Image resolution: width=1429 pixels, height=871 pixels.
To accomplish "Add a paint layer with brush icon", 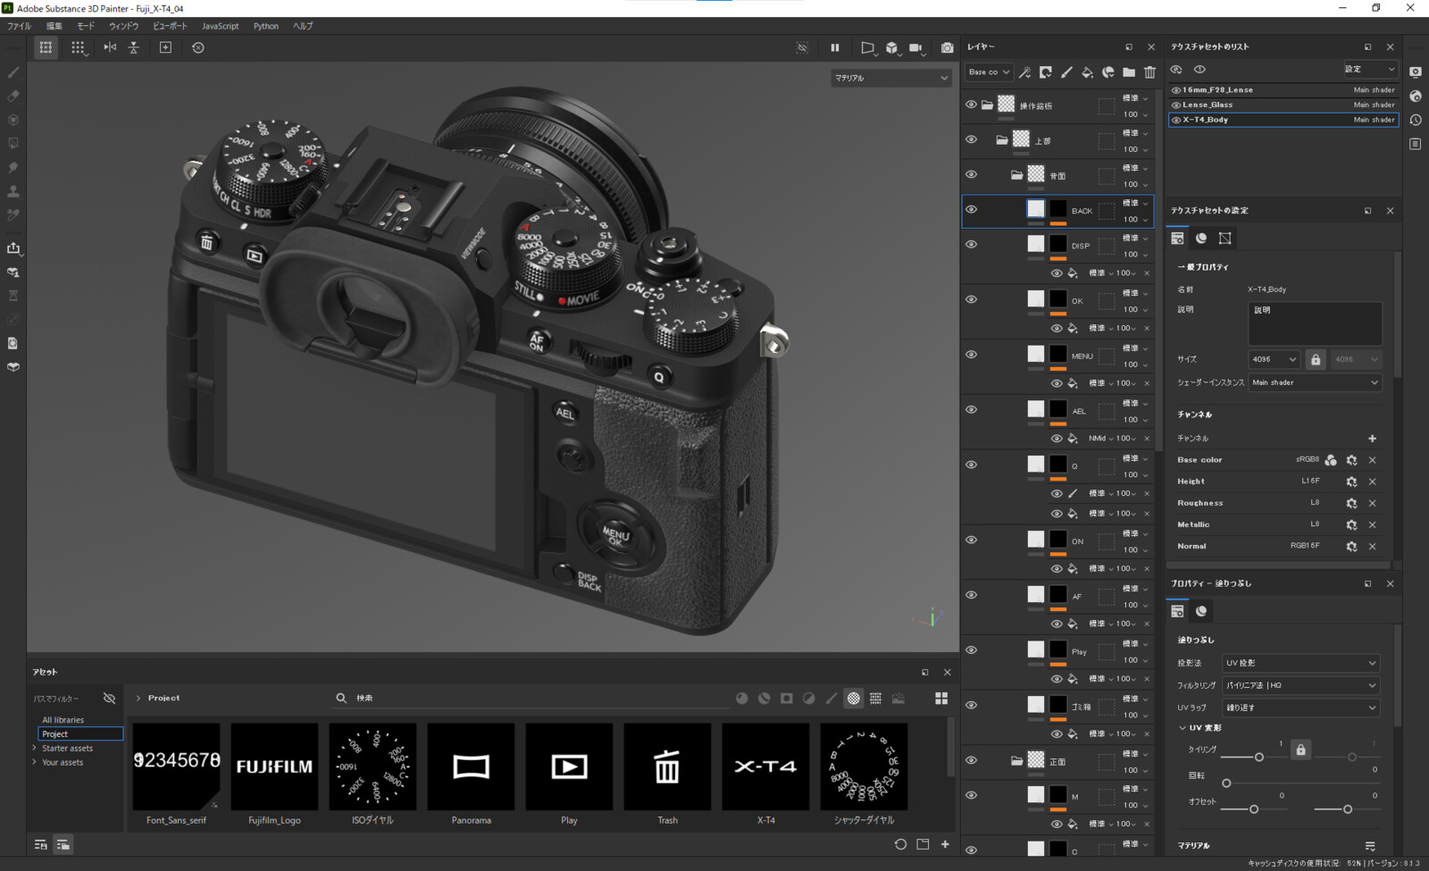I will pos(1066,72).
